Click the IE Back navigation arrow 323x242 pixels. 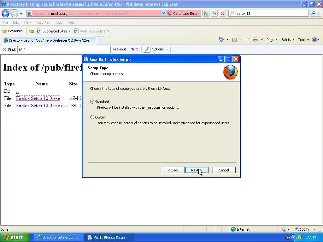click(x=6, y=14)
